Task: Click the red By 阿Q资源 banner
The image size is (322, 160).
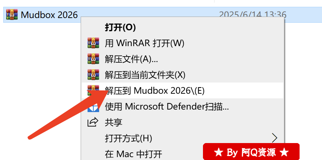Action: (251, 152)
